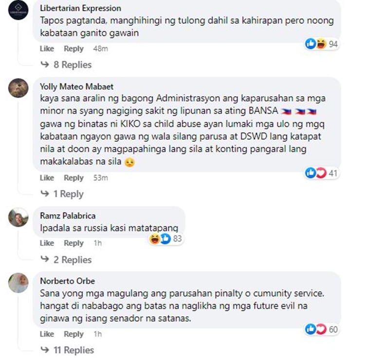Expand 11 Replies under Norberto Orbe
Image resolution: width=365 pixels, height=359 pixels.
click(67, 350)
